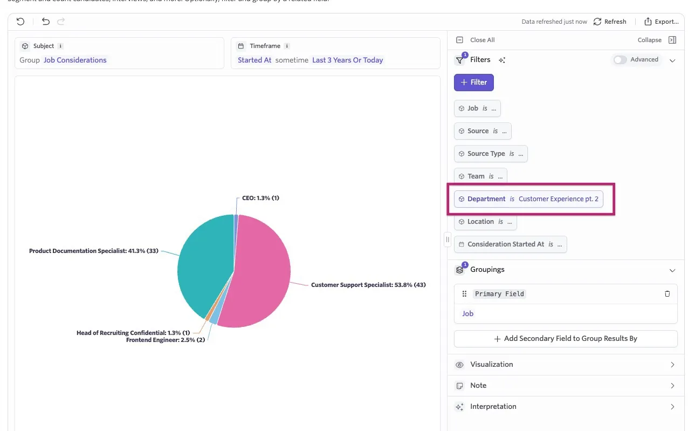Click the AI sparkle icon next to Filters
The height and width of the screenshot is (431, 688).
(x=502, y=60)
